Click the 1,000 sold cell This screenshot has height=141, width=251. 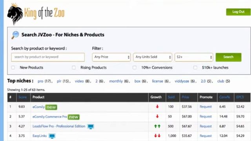pos(172,136)
